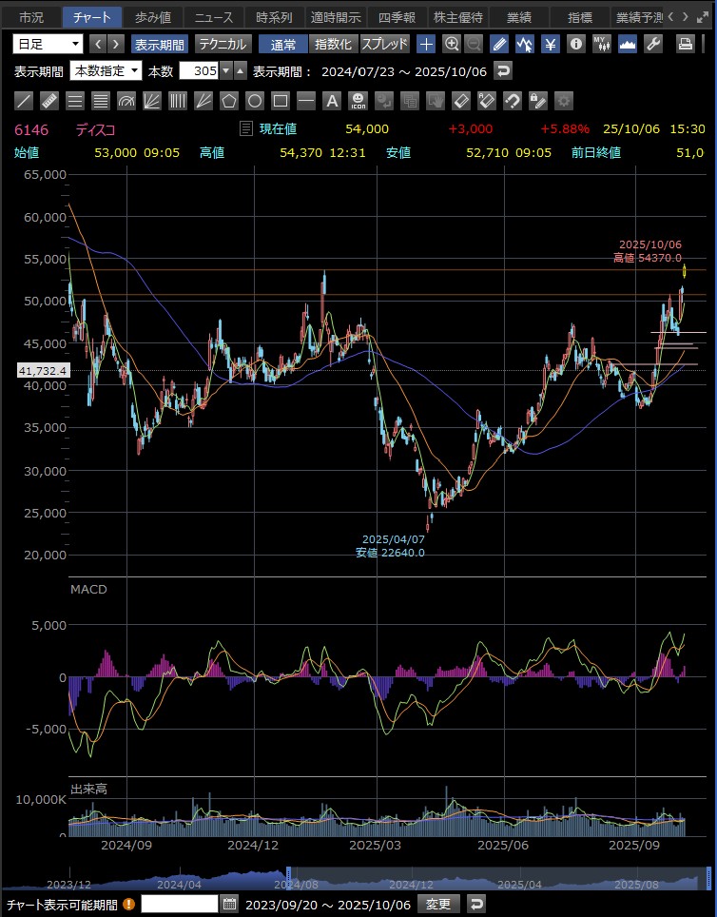Toggle the 指数化 indexed mode

[x=333, y=44]
